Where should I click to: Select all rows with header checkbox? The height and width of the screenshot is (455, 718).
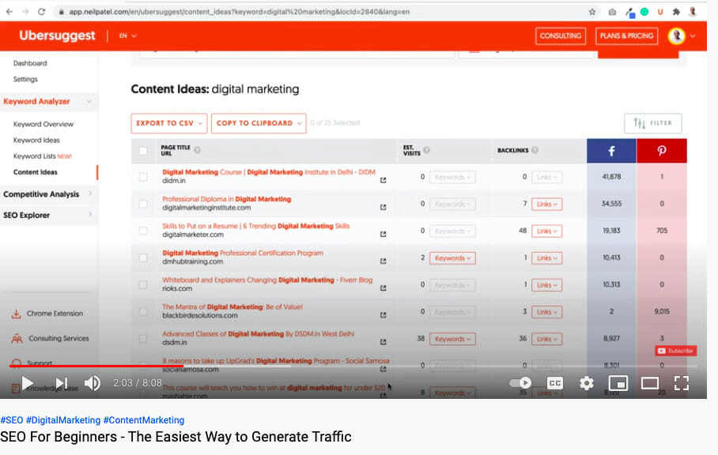143,151
